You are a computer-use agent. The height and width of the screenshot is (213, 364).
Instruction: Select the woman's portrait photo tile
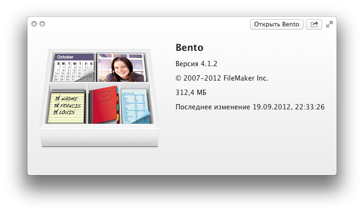point(121,67)
